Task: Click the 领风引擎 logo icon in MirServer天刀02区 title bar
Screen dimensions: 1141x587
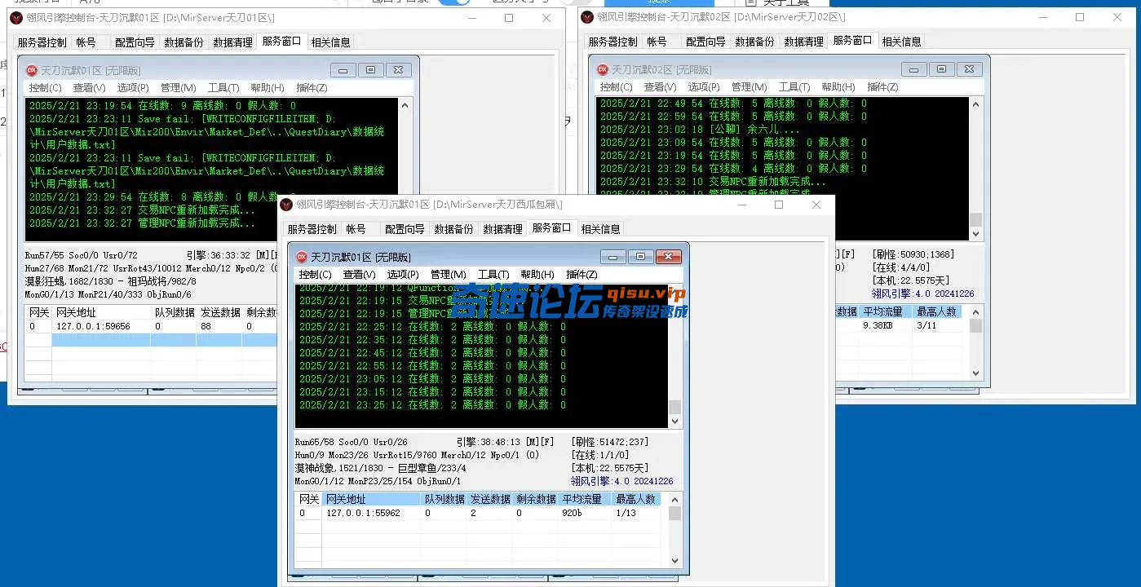Action: click(x=587, y=17)
